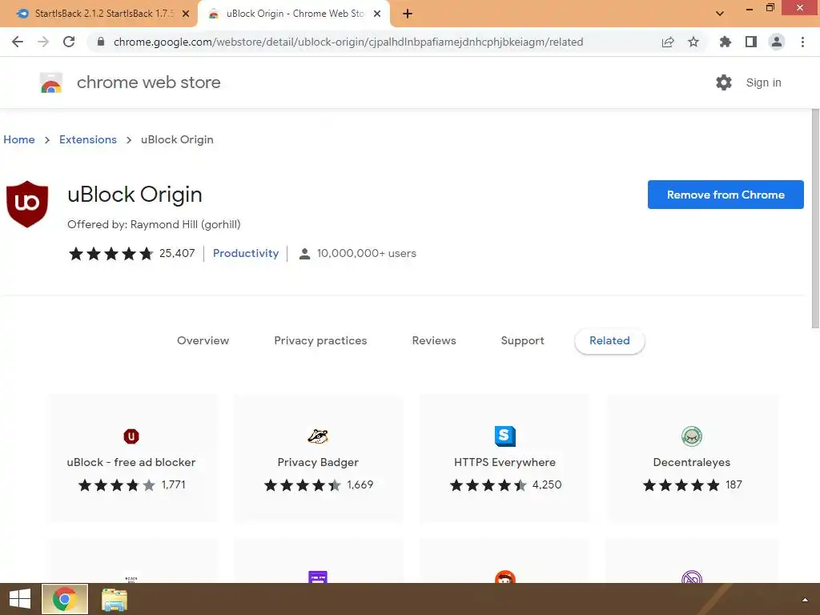Click the Sign in link
This screenshot has width=820, height=615.
[763, 82]
